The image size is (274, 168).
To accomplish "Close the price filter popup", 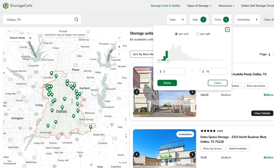I will 227,30.
